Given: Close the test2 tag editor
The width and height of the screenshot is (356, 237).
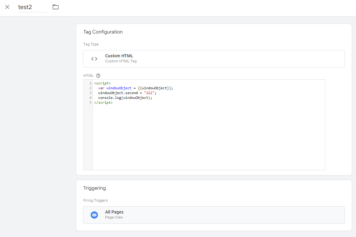Looking at the screenshot, I should click(7, 7).
